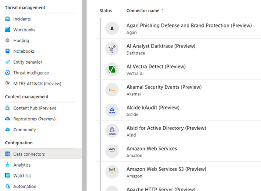The image size is (261, 191).
Task: Click the Darktrace provider label
Action: pos(136,53)
